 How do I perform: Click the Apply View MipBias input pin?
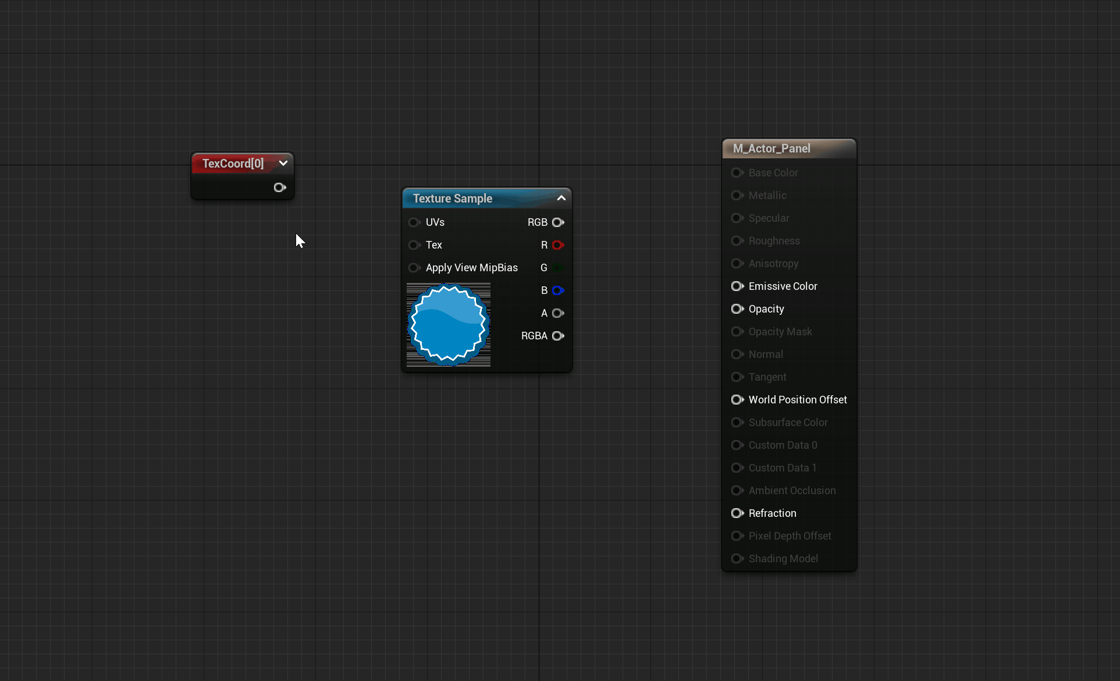(414, 268)
